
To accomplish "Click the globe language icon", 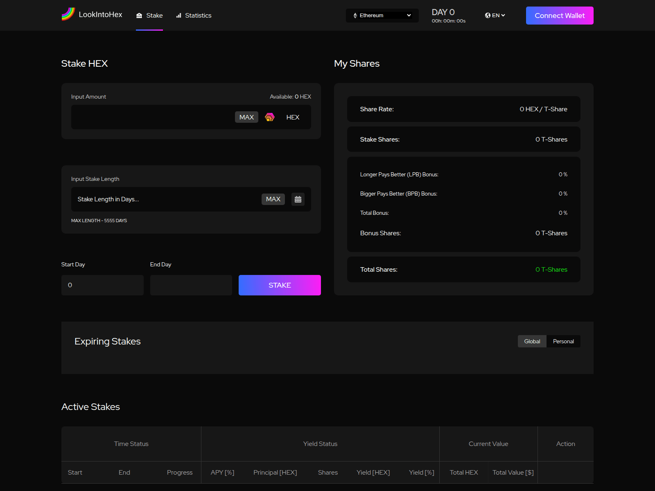I will tap(488, 15).
